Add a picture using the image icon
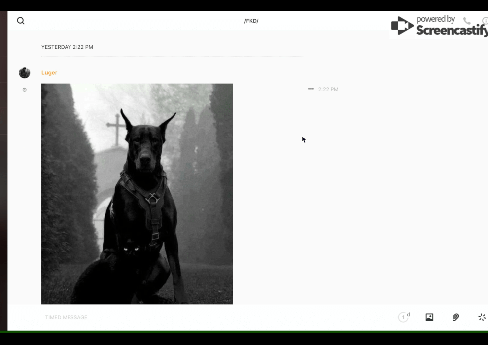 pos(429,317)
